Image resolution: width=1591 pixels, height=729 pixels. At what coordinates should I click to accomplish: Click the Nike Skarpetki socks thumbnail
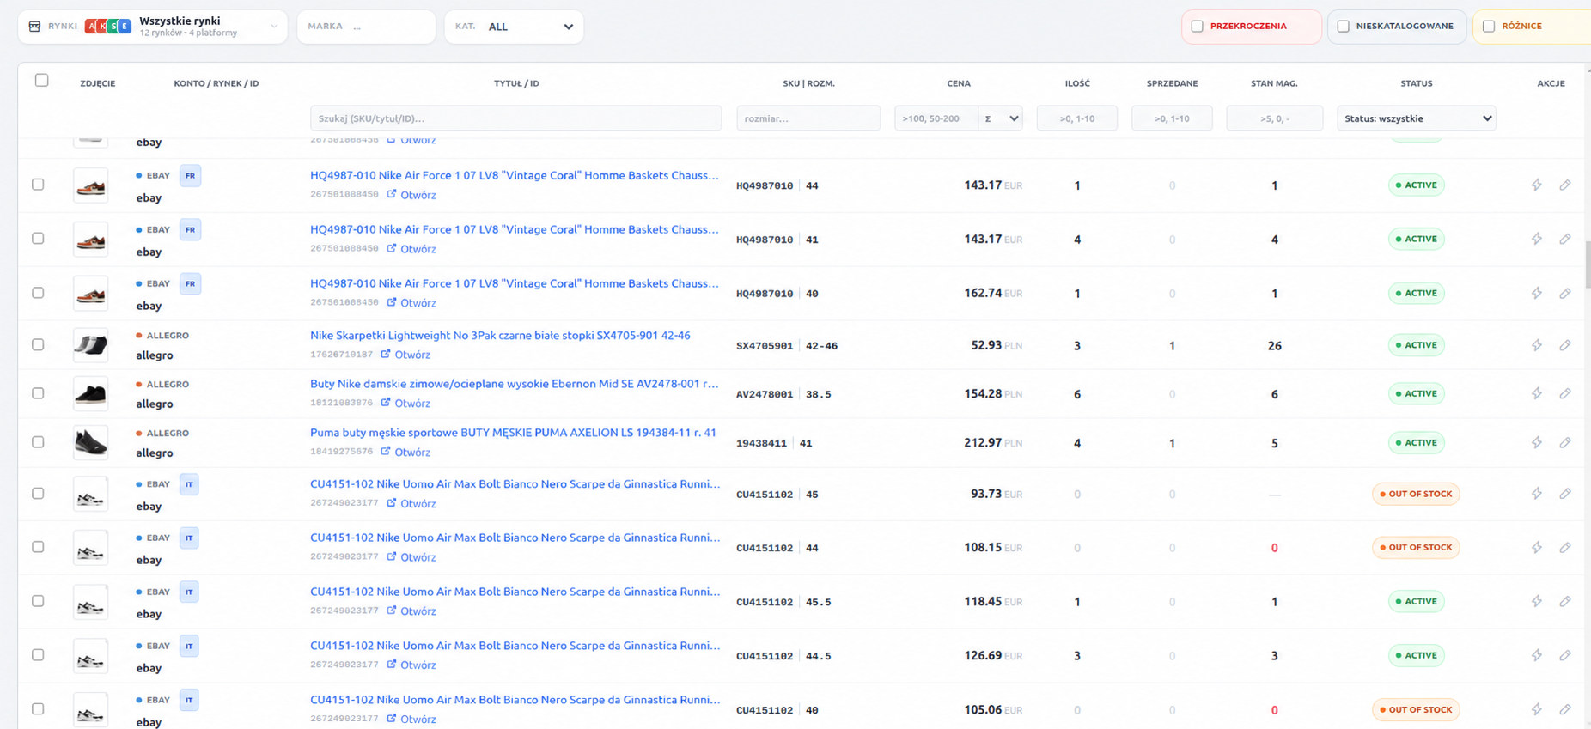pyautogui.click(x=90, y=345)
